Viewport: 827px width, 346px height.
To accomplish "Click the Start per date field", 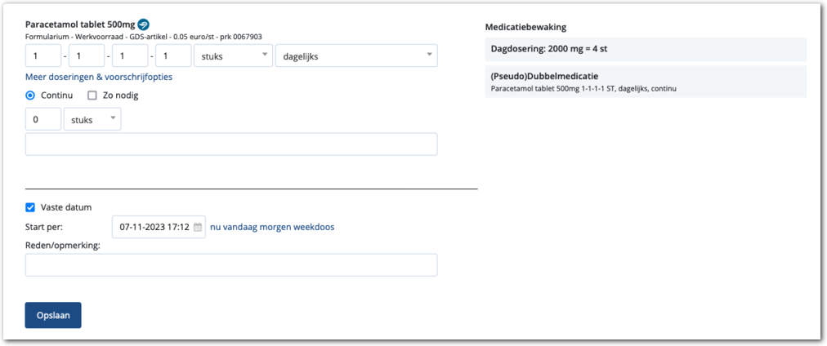I will coord(154,227).
